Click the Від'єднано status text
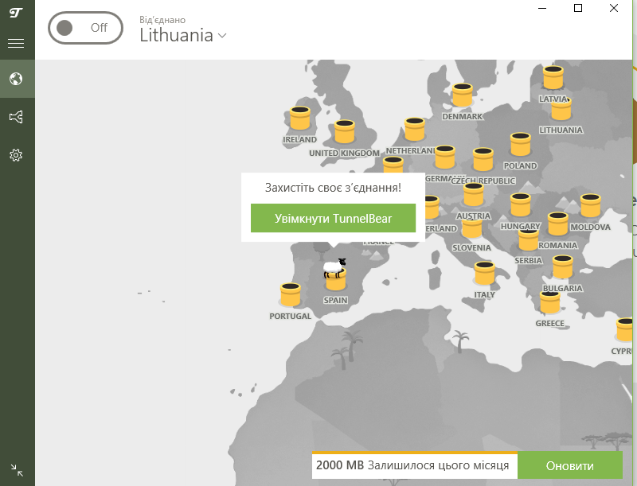 pos(162,20)
